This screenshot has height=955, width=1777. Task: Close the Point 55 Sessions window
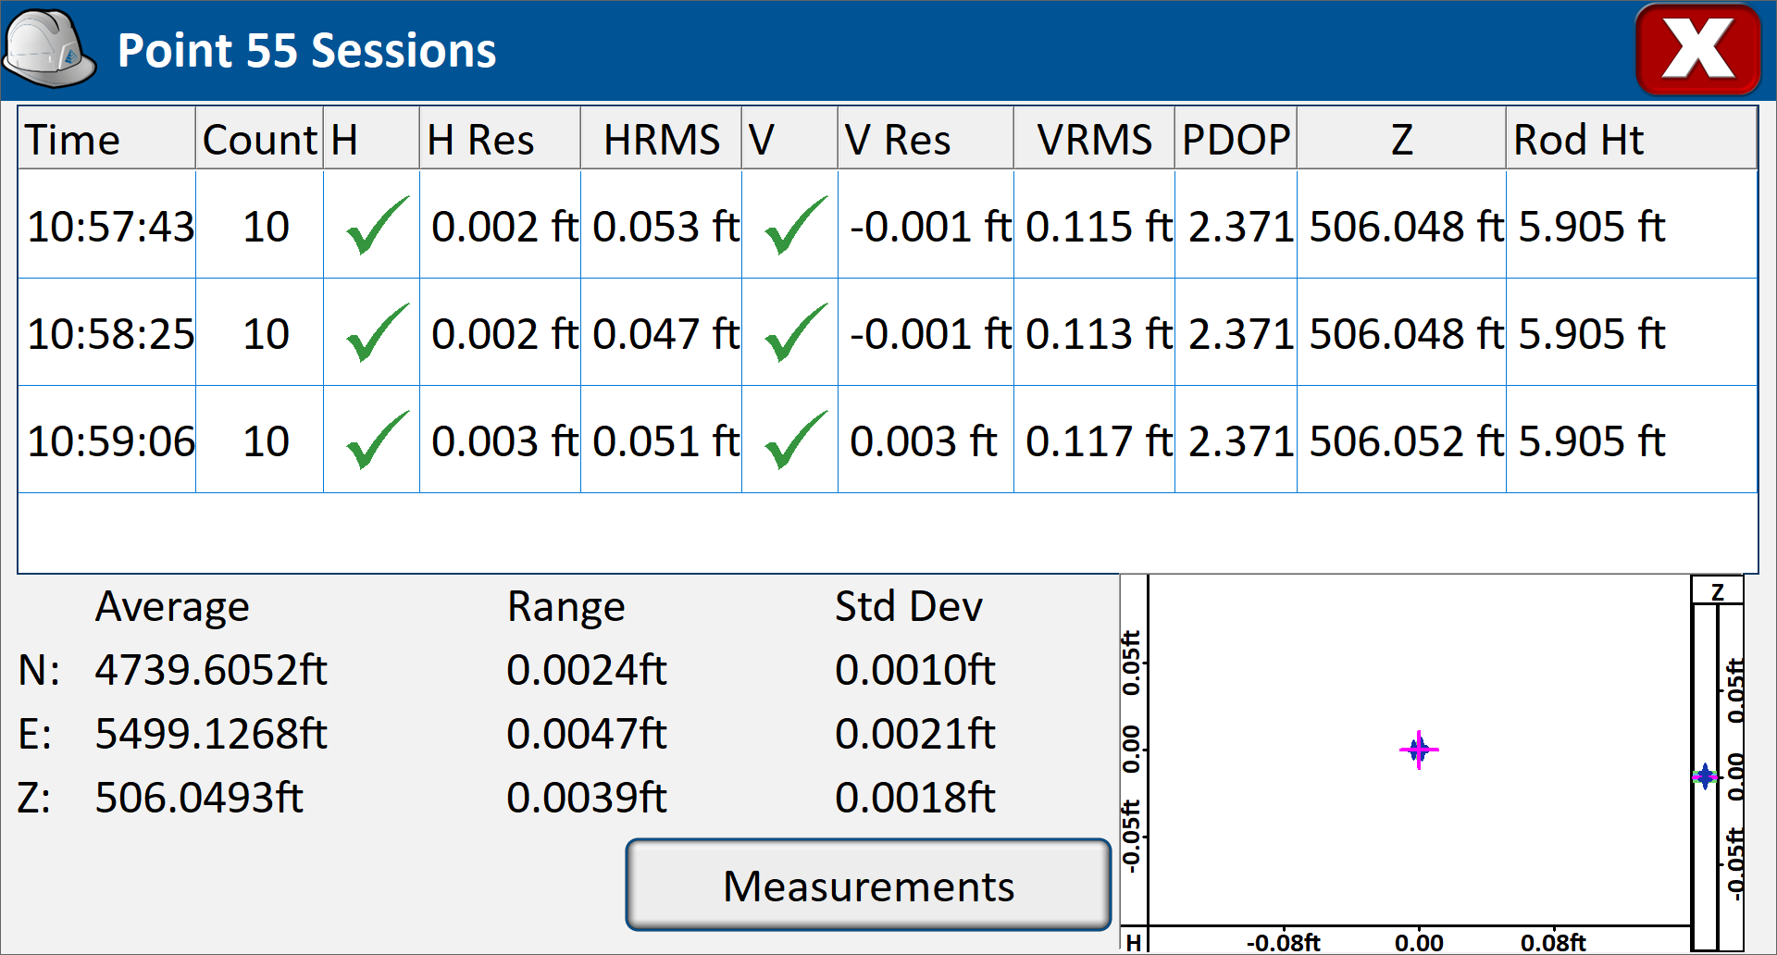pyautogui.click(x=1698, y=49)
